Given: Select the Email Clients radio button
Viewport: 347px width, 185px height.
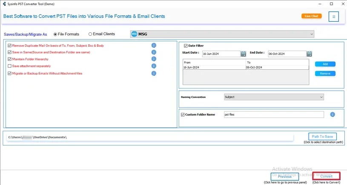Looking at the screenshot, I should pyautogui.click(x=90, y=34).
